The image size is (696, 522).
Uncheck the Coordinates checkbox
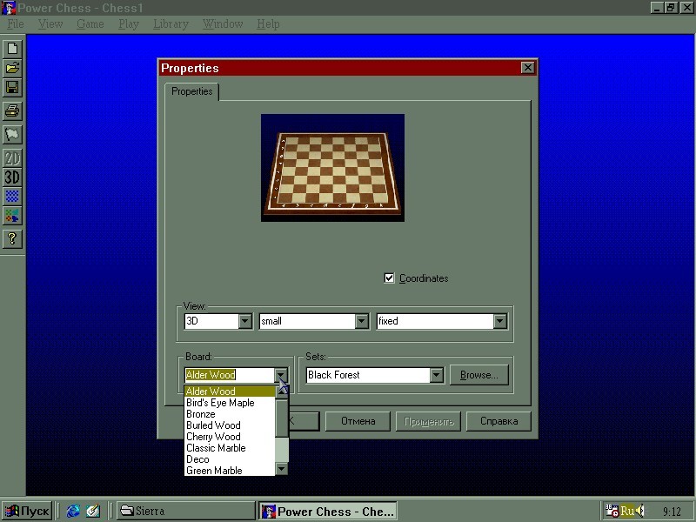(389, 278)
